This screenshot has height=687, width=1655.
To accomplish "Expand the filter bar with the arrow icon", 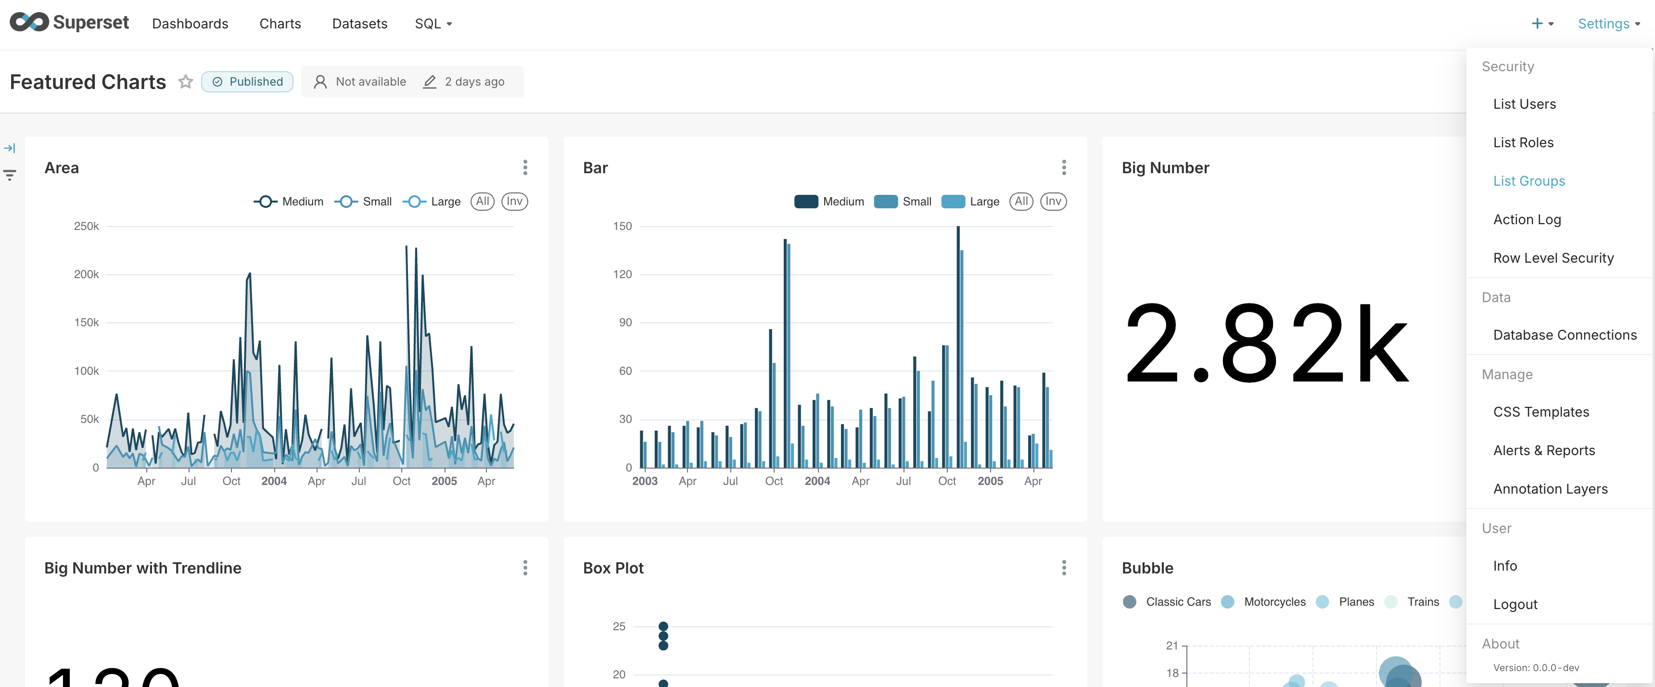I will [x=10, y=149].
